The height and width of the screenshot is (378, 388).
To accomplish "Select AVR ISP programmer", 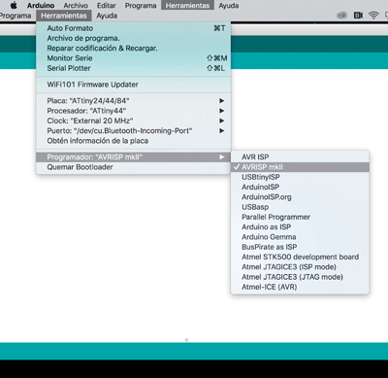I will click(300, 157).
